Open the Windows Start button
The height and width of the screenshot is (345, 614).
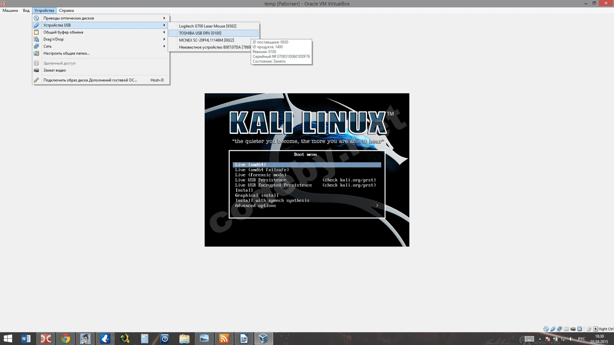click(x=8, y=338)
